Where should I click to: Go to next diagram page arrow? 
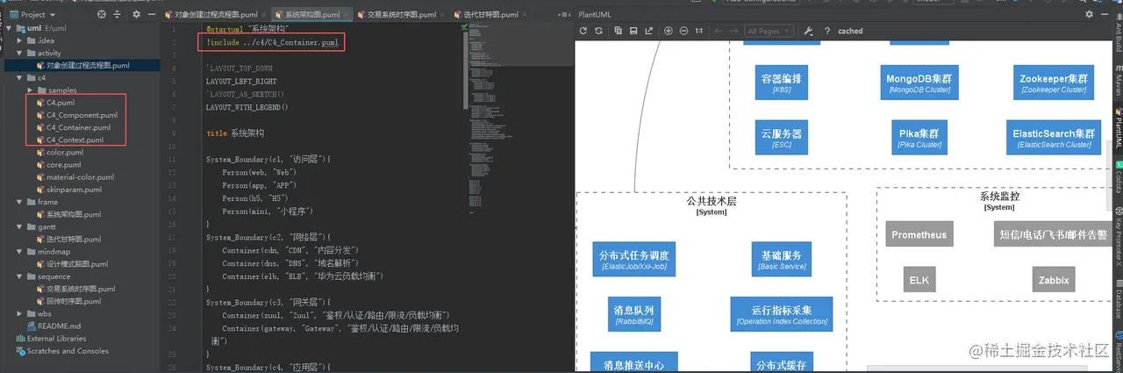pos(733,31)
